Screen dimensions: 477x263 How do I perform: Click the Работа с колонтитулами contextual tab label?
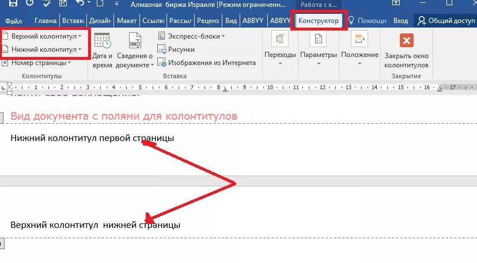[x=319, y=5]
